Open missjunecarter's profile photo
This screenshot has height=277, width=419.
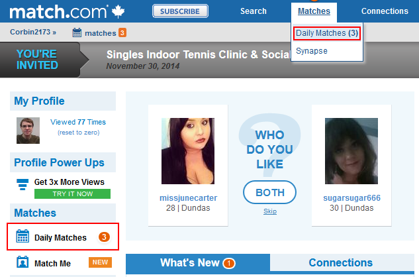point(188,151)
